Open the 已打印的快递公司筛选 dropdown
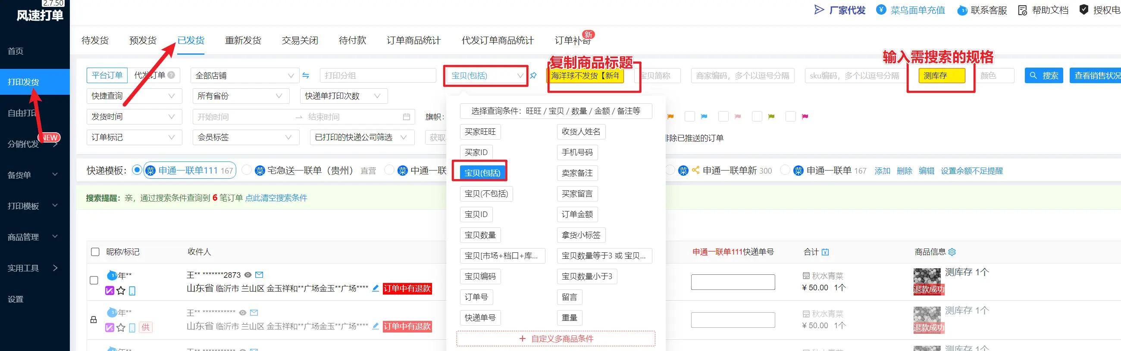This screenshot has height=351, width=1121. 362,137
